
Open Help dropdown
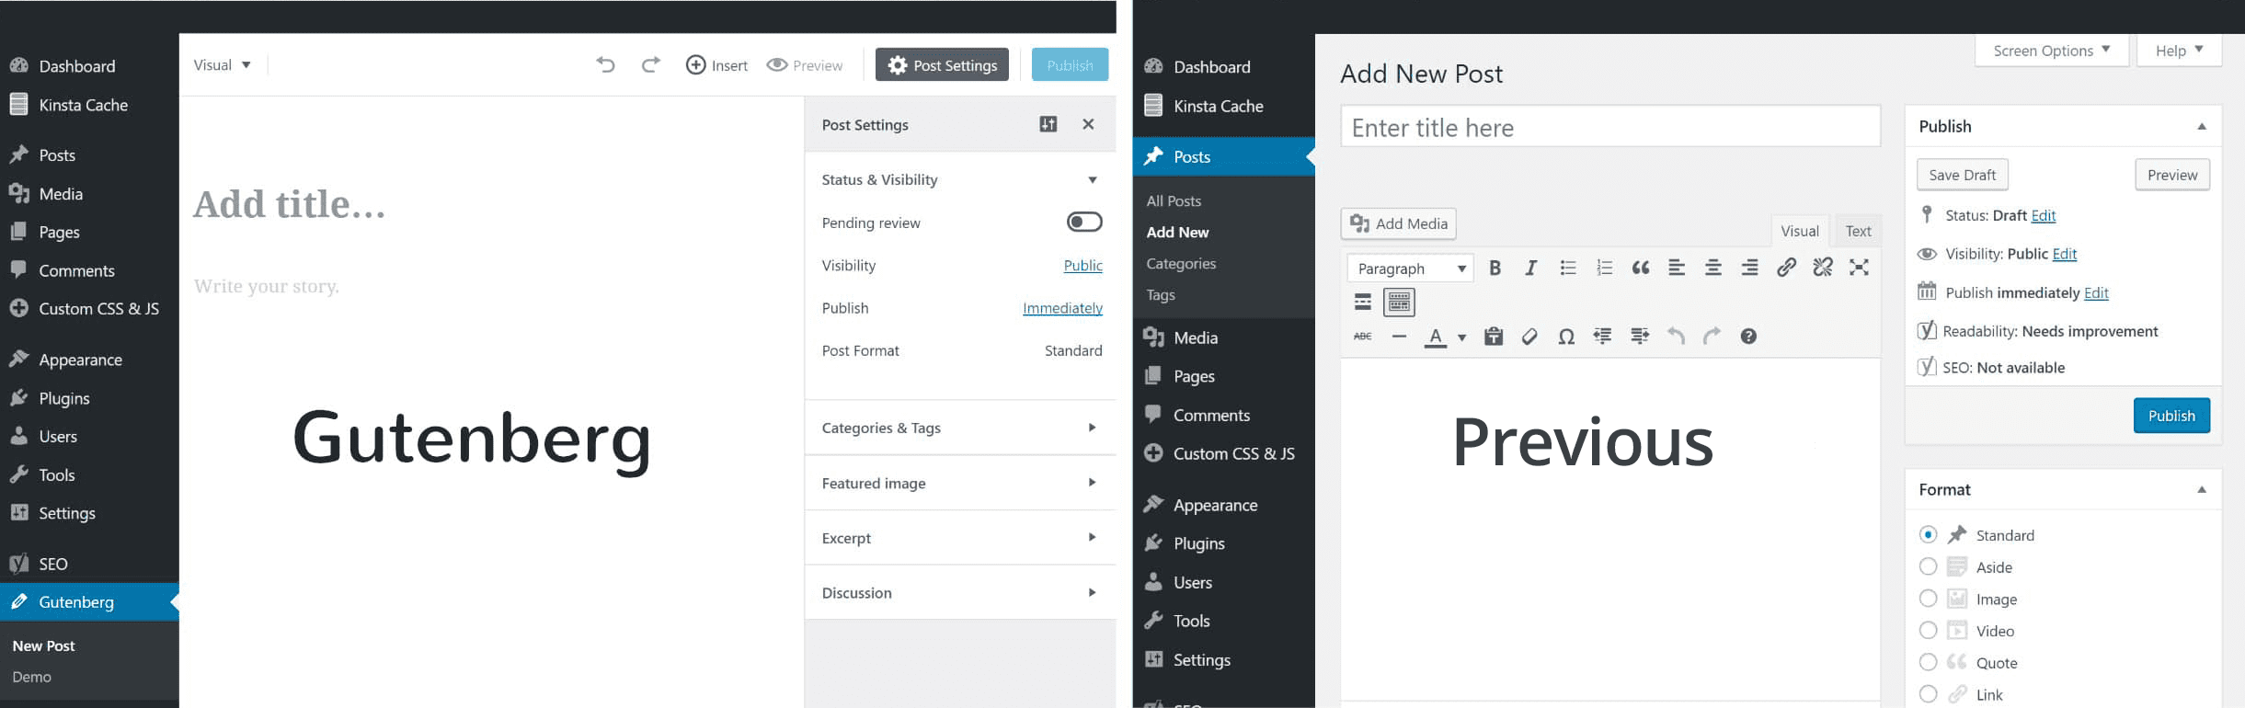click(x=2179, y=51)
